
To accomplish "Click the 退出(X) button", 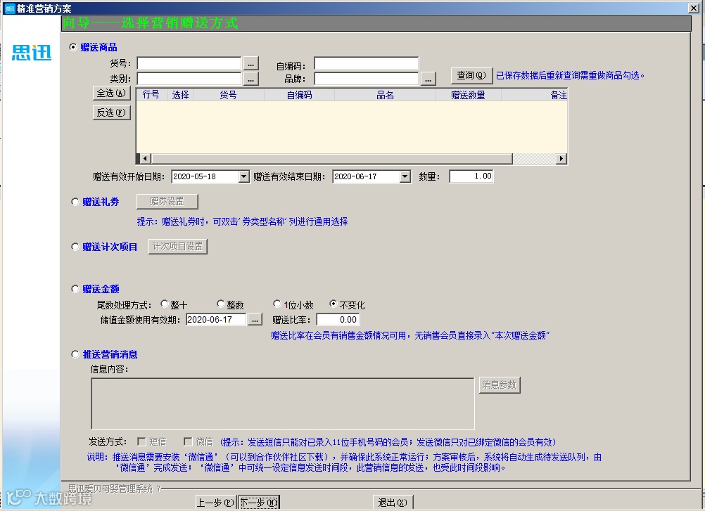I will pyautogui.click(x=393, y=503).
